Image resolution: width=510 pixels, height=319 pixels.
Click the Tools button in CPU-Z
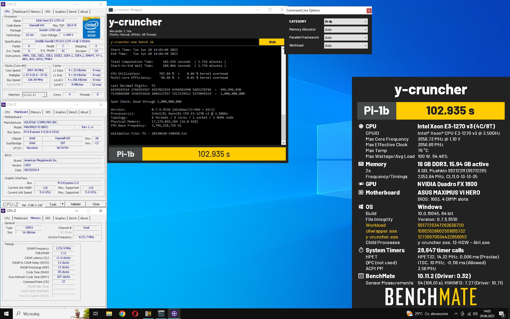(53, 204)
